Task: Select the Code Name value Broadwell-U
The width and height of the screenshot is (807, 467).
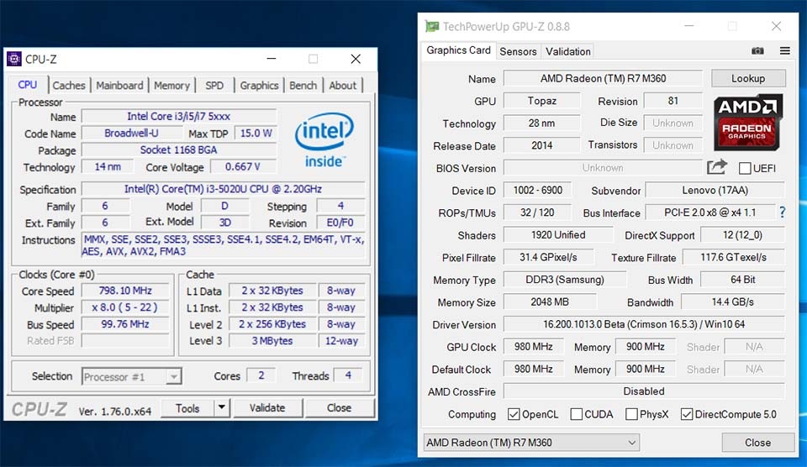Action: pos(132,134)
